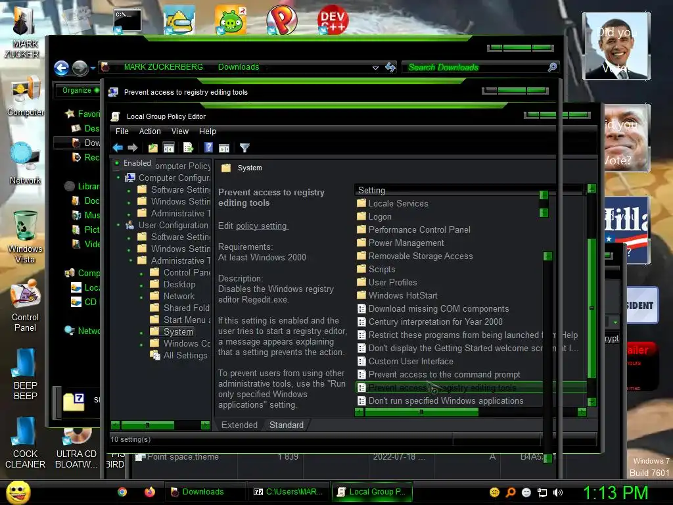Click Downloads in the address breadcrumb
This screenshot has width=673, height=505.
tap(239, 67)
